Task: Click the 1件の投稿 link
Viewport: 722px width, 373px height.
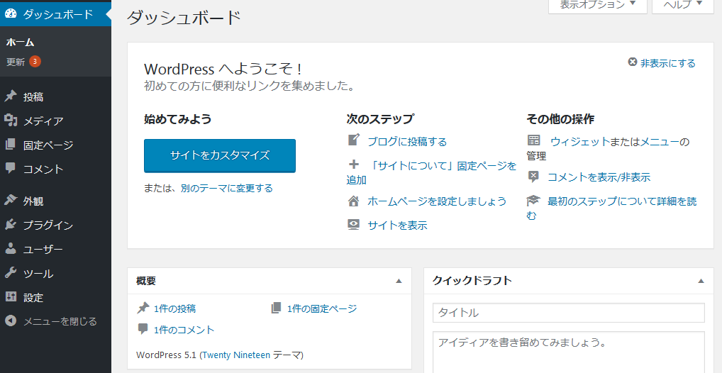Action: [174, 308]
